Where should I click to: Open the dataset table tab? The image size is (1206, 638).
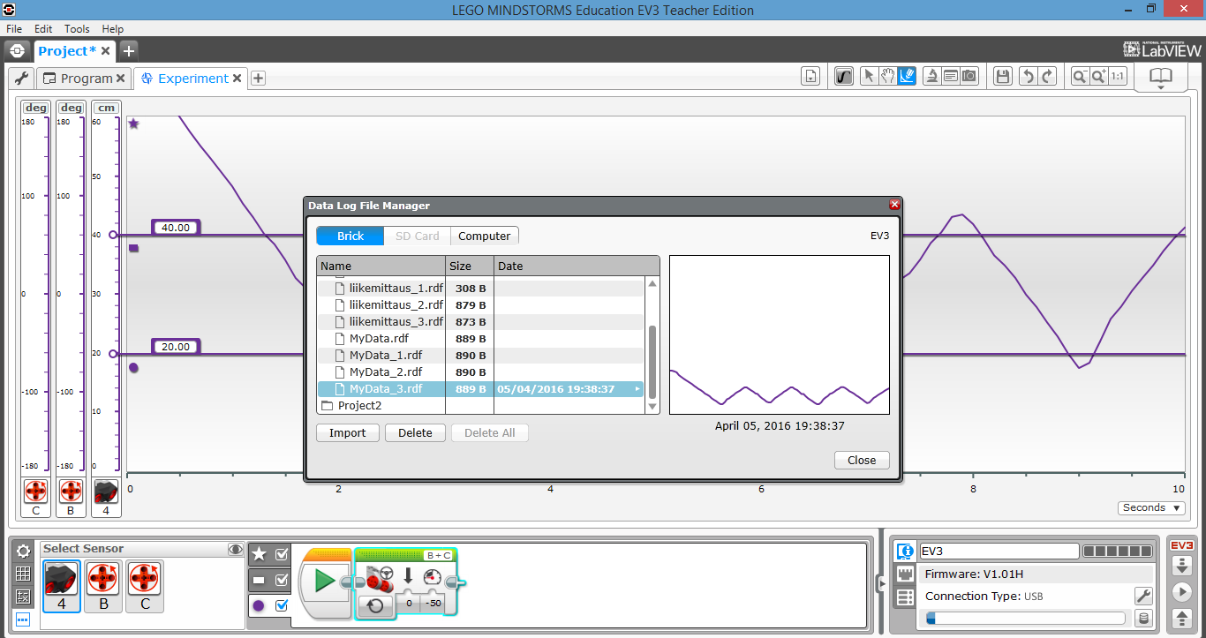click(23, 574)
